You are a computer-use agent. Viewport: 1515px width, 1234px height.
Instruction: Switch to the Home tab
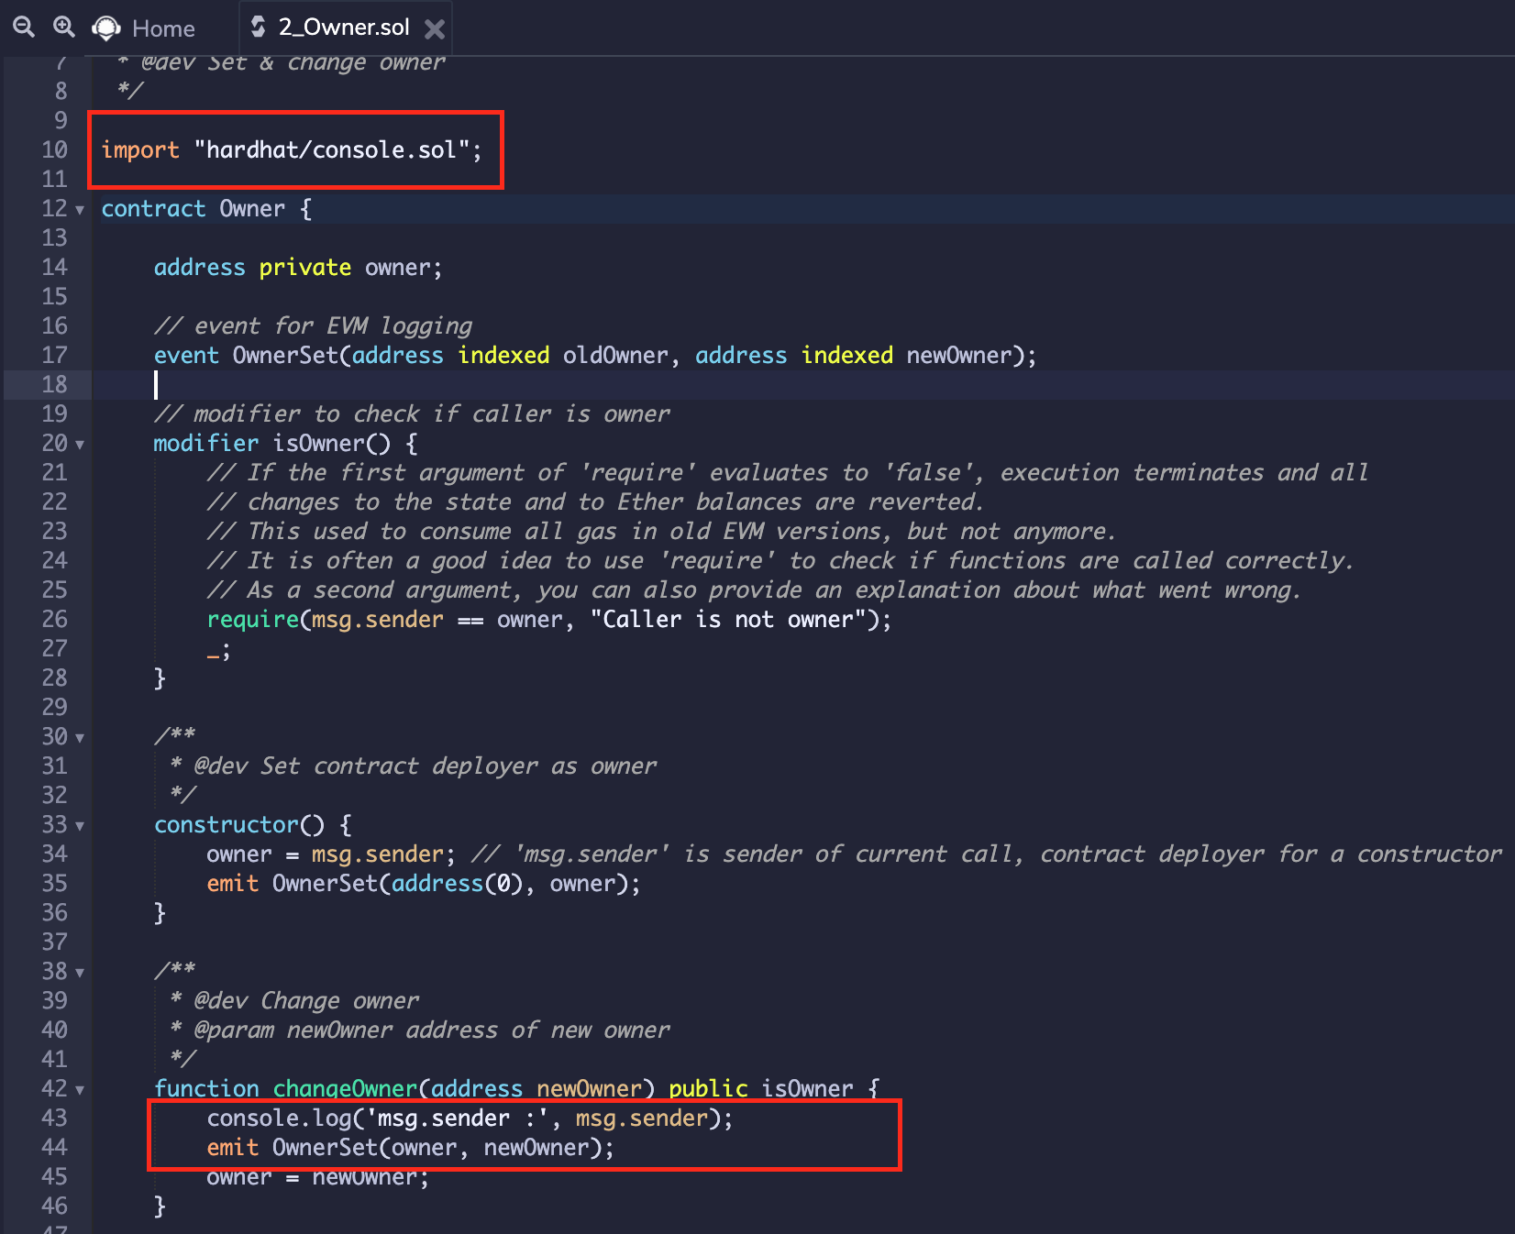click(x=163, y=28)
